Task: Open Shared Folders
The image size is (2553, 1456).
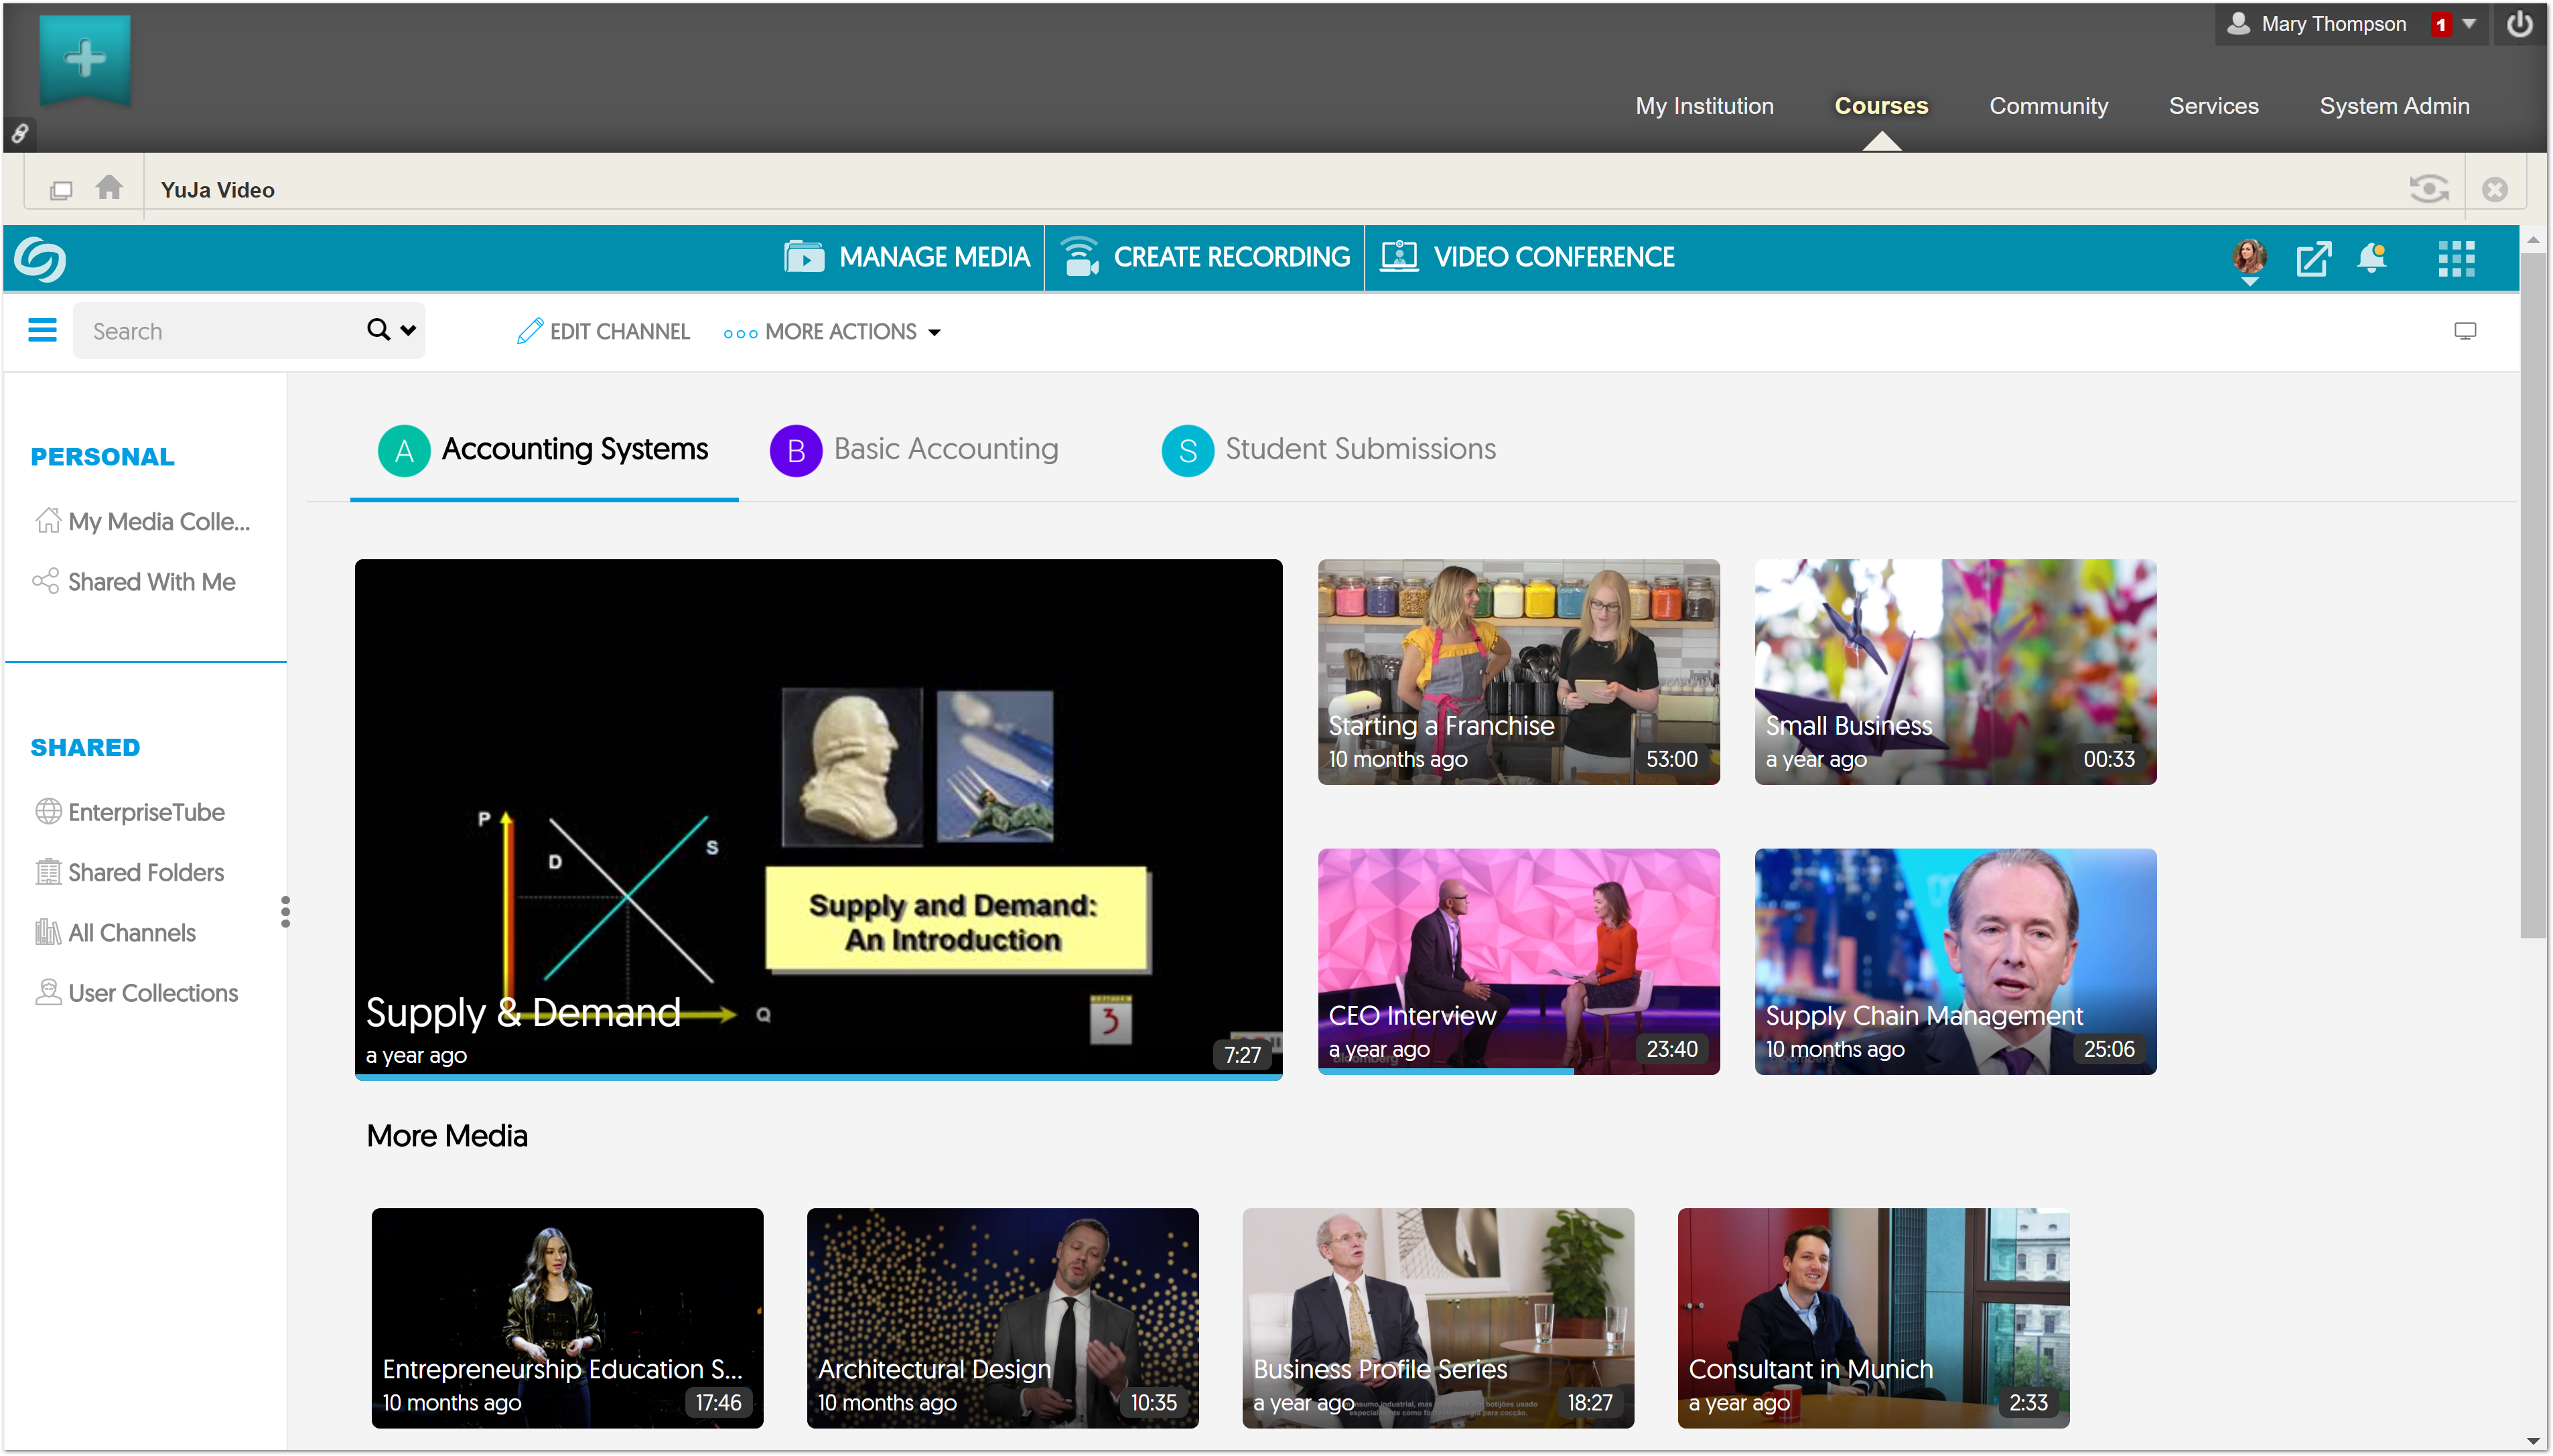Action: (146, 872)
